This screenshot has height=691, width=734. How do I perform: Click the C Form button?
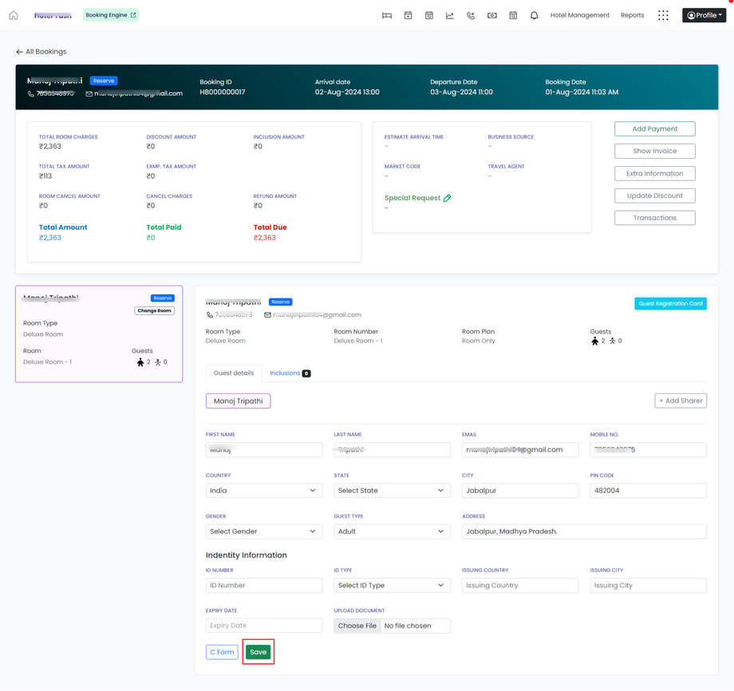point(223,652)
